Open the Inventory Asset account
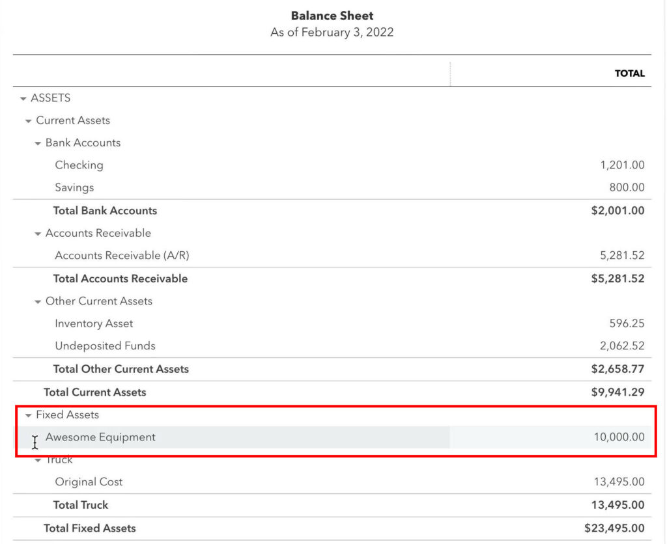The image size is (667, 544). click(x=94, y=323)
